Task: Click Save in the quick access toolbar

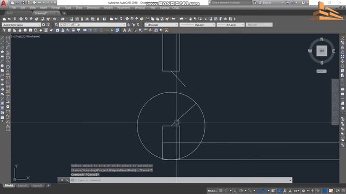Action: (x=23, y=3)
